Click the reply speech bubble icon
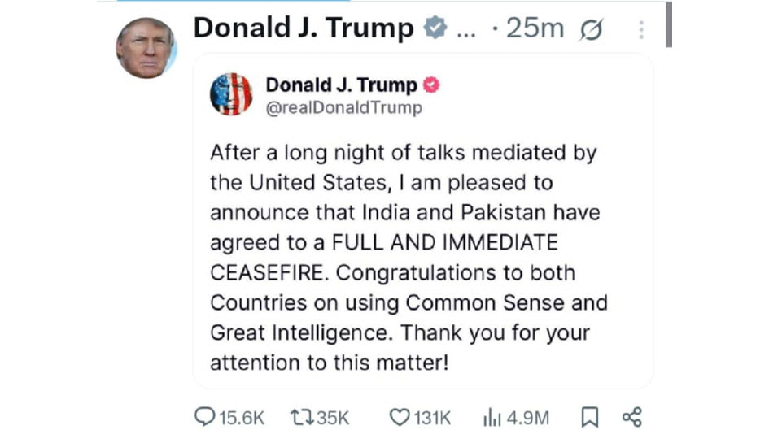769x430 pixels. pos(204,418)
